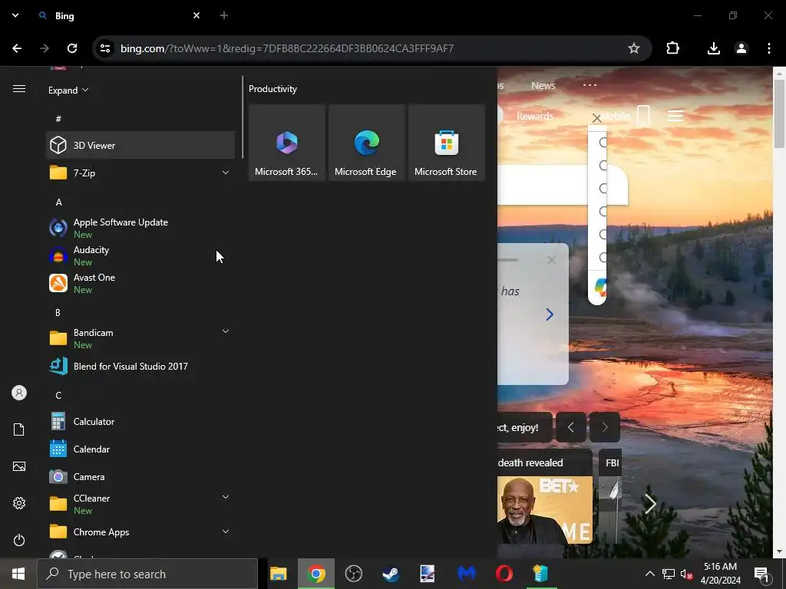Advance the news cards with the white arrow

[649, 504]
